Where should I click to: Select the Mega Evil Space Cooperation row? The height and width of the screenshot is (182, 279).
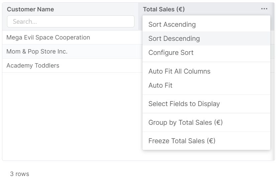pos(48,37)
